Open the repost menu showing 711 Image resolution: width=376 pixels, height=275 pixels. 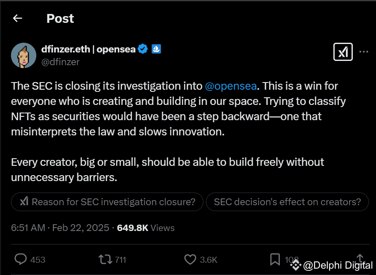coord(103,259)
